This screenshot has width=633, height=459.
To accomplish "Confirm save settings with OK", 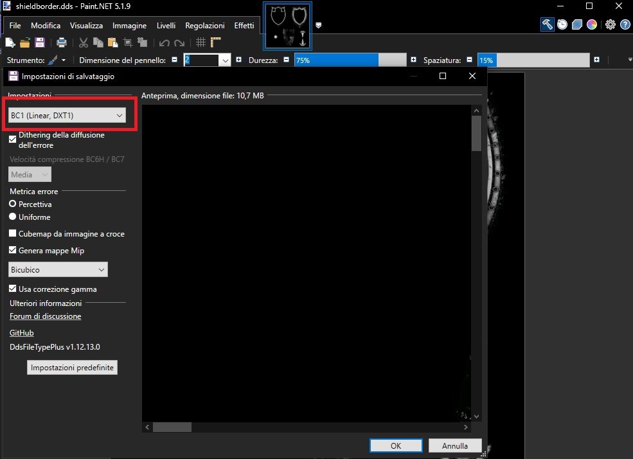I will [396, 446].
